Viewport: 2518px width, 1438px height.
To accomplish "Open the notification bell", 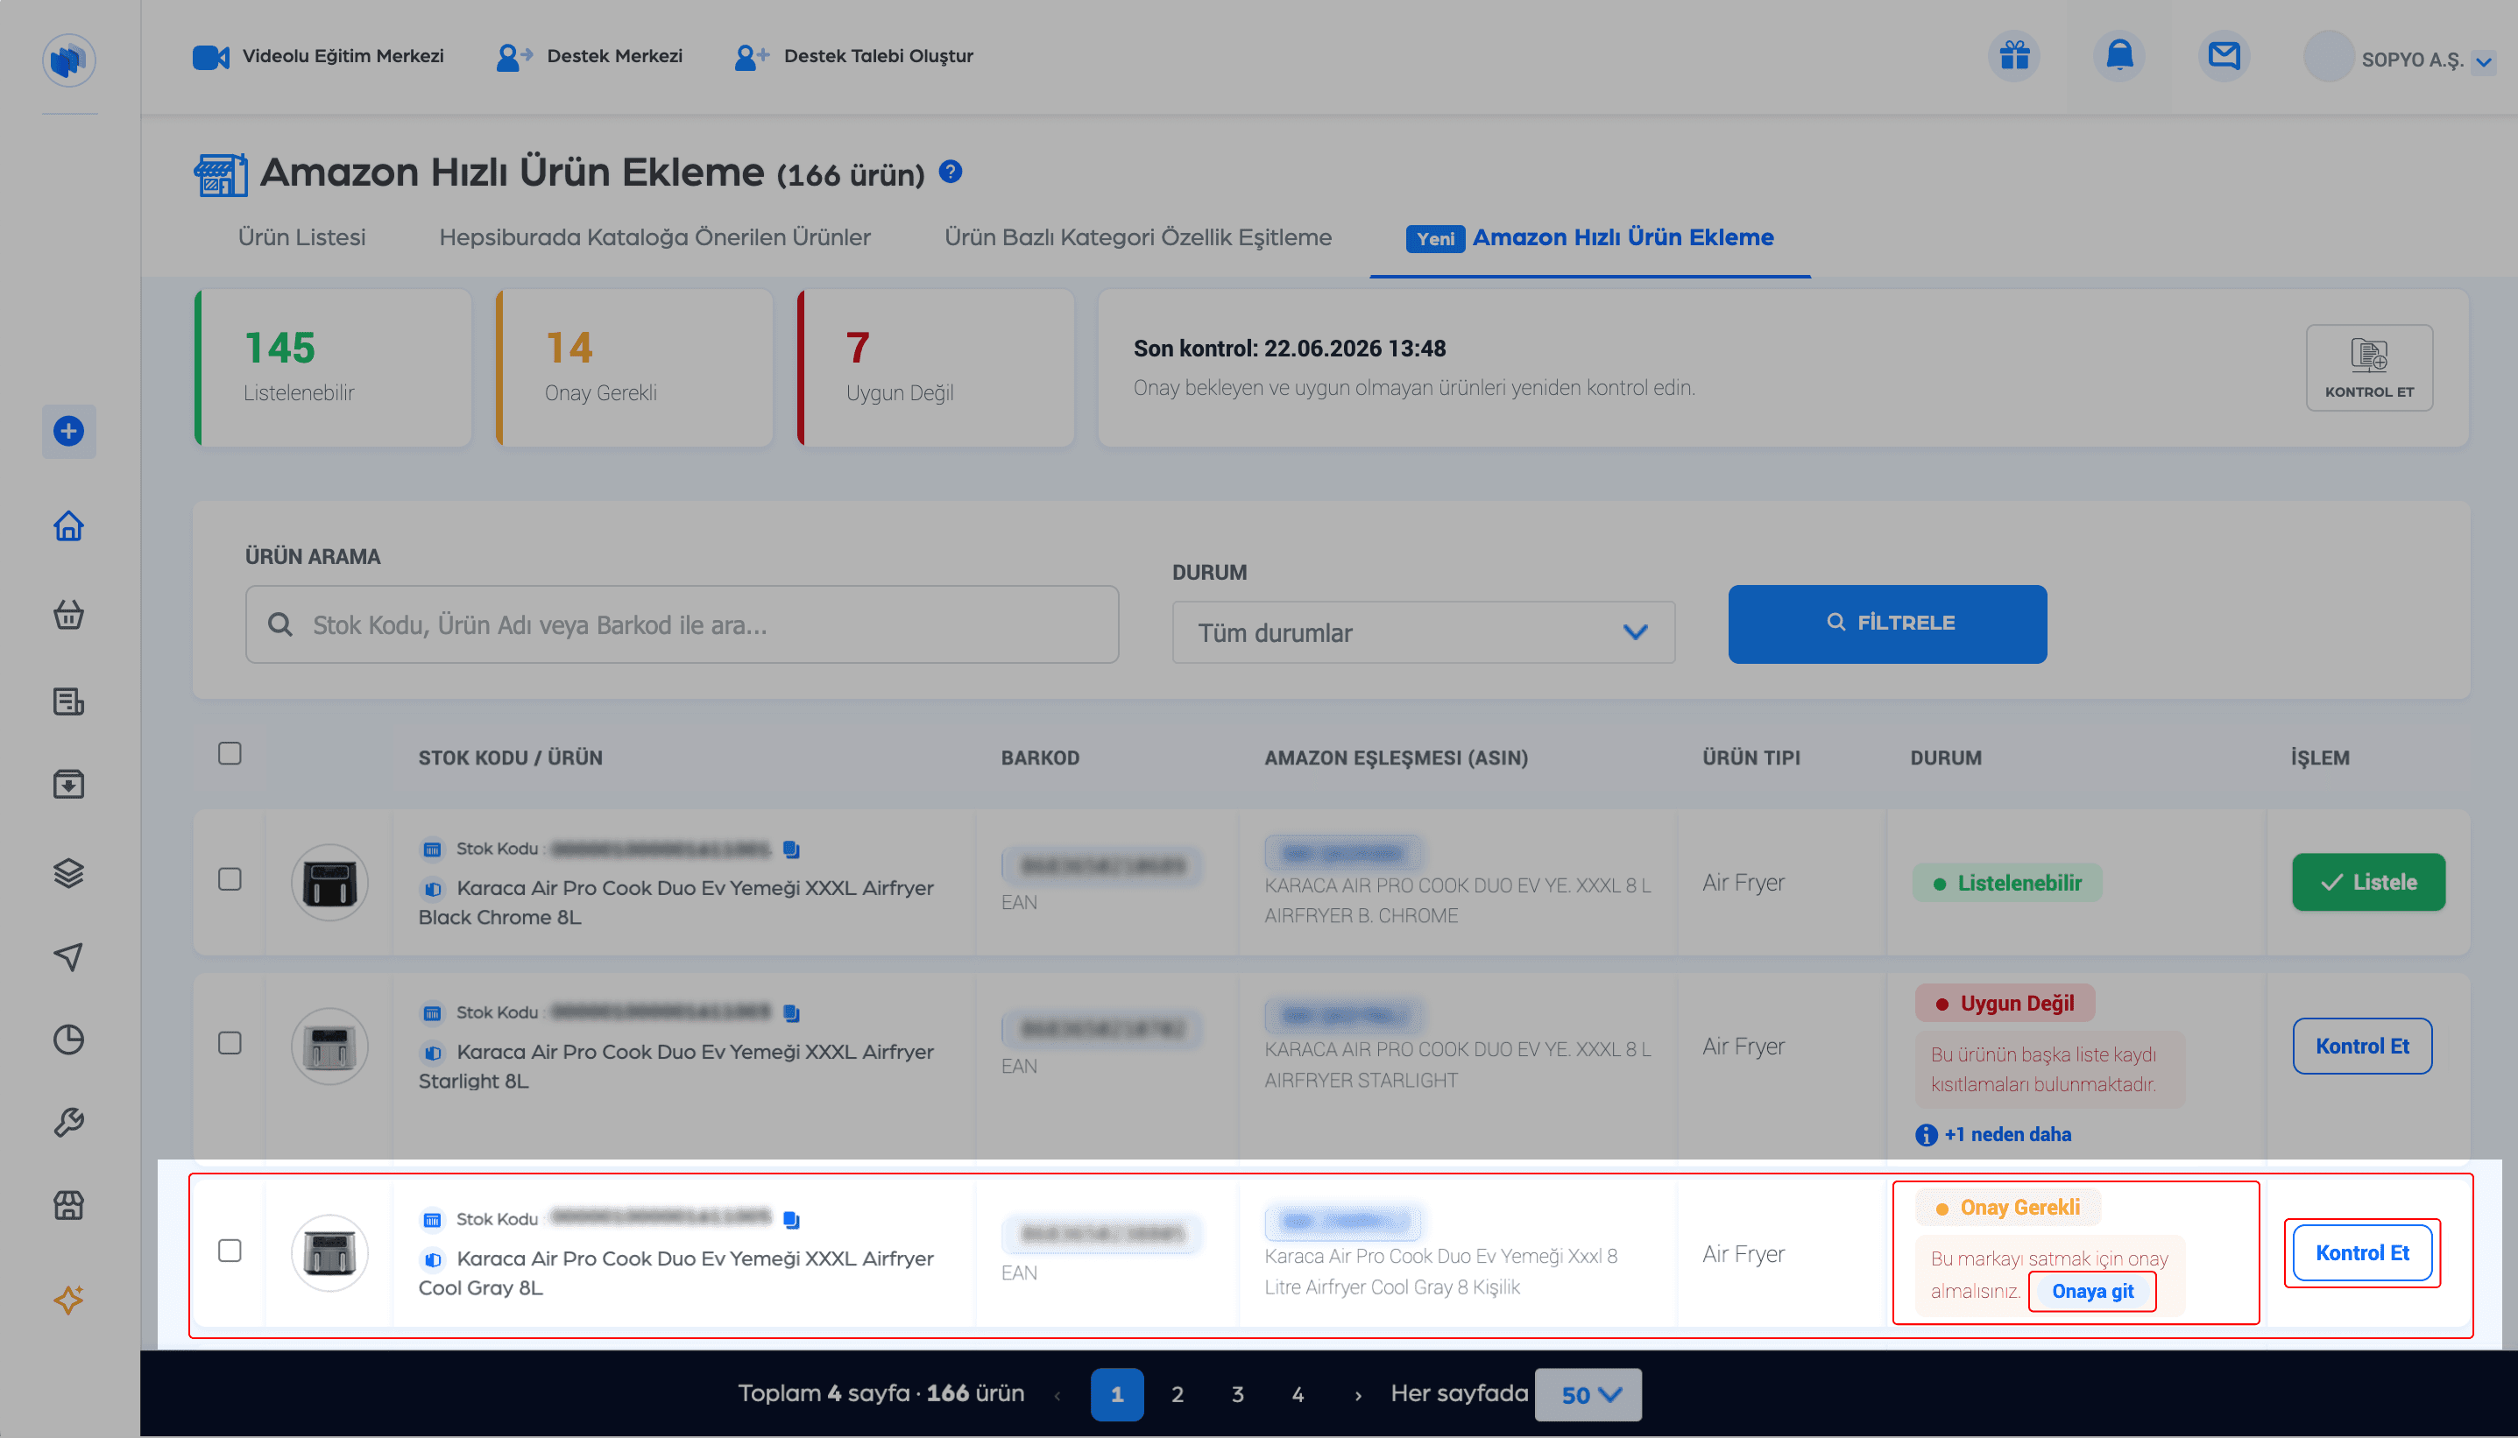I will click(x=2118, y=55).
